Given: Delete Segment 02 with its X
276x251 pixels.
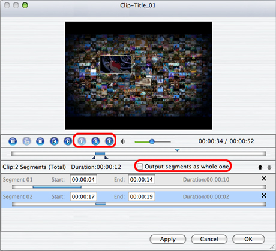Looking at the screenshot, I should coord(264,195).
